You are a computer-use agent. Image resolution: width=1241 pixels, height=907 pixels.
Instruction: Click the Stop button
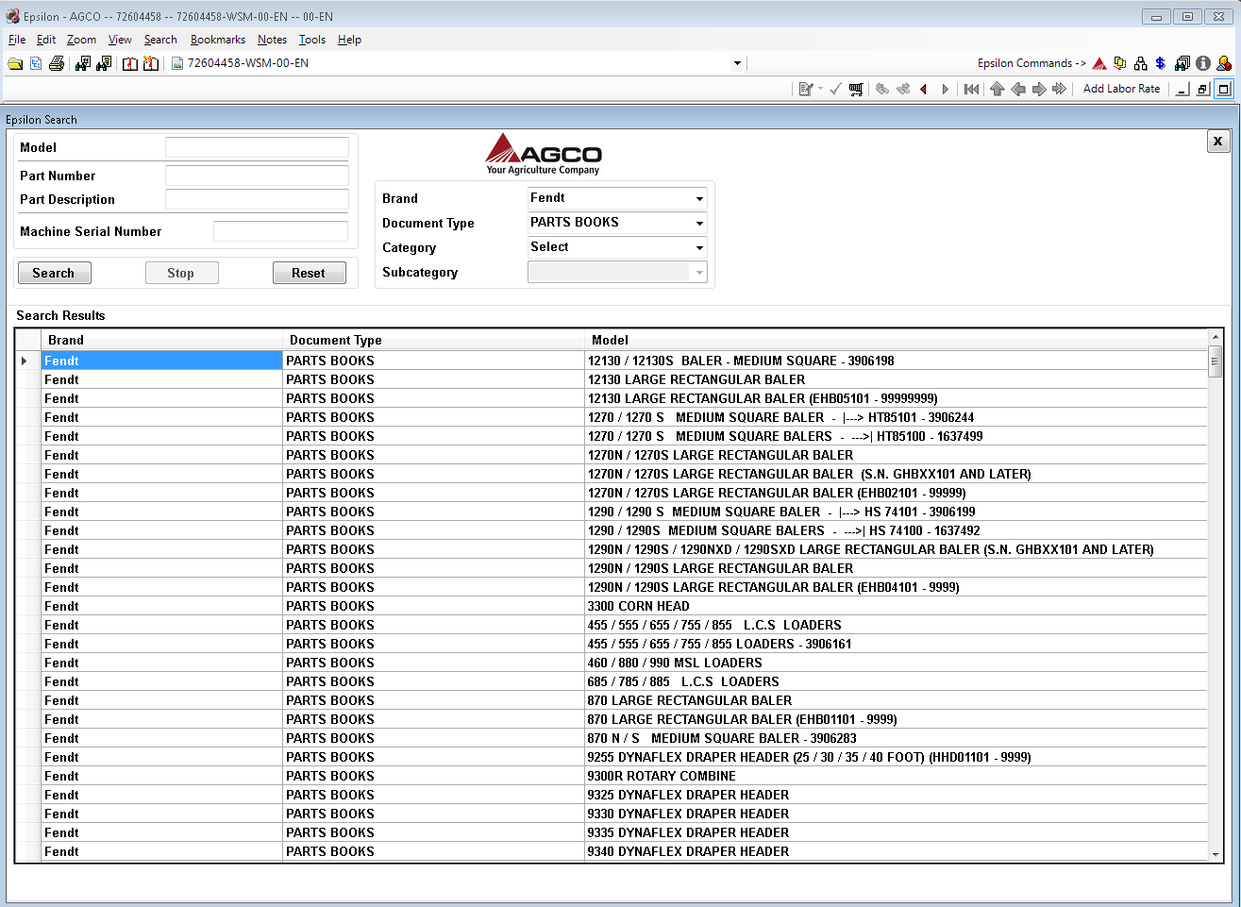[181, 273]
